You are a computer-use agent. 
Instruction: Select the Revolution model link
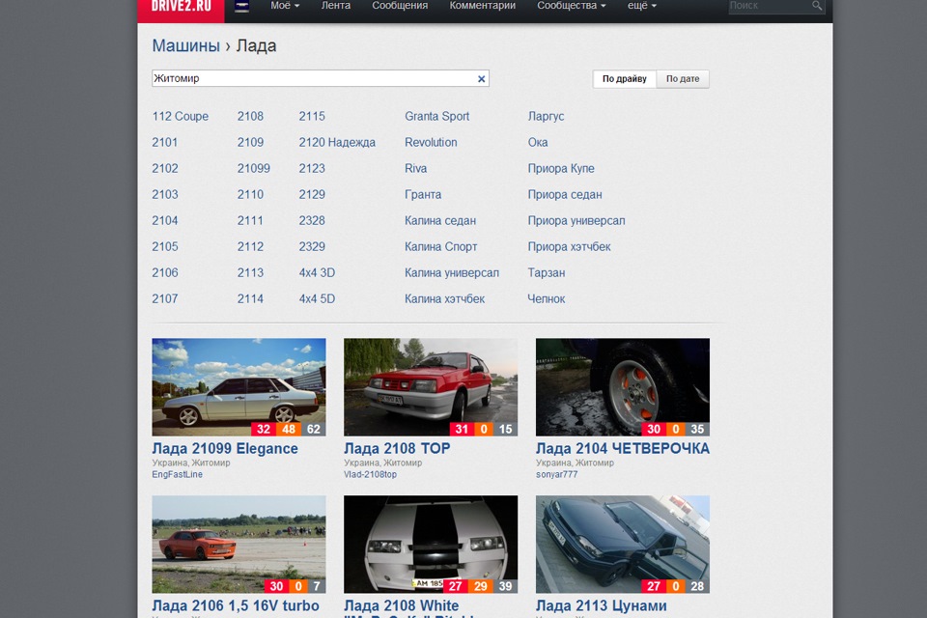[431, 143]
